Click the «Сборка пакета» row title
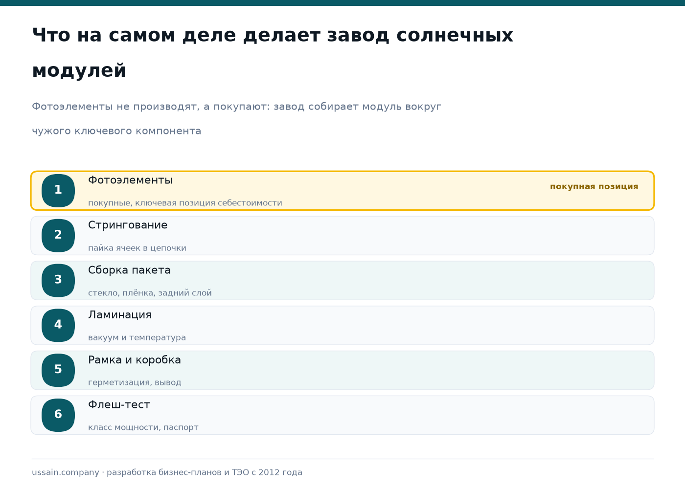 coord(129,270)
